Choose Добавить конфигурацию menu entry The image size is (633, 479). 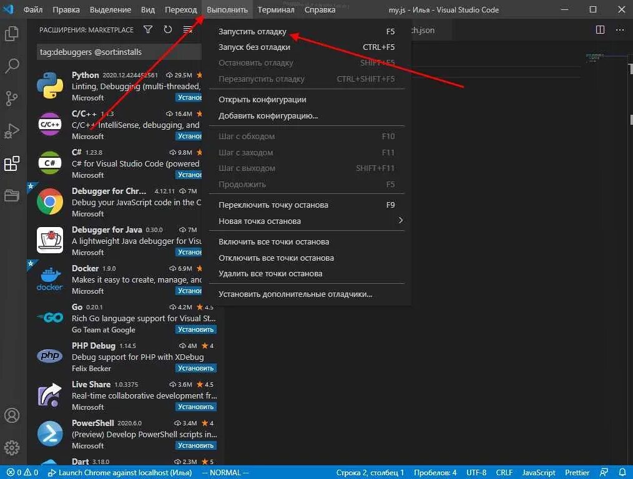click(x=307, y=116)
